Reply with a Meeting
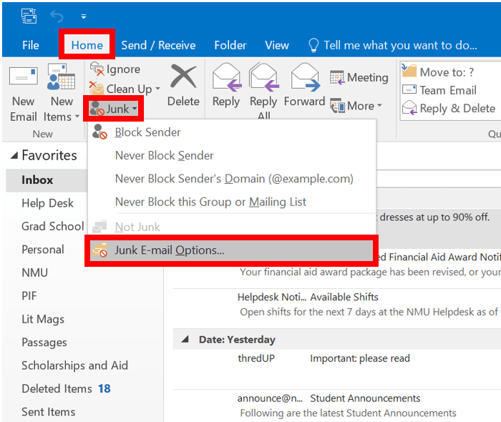 pyautogui.click(x=359, y=77)
